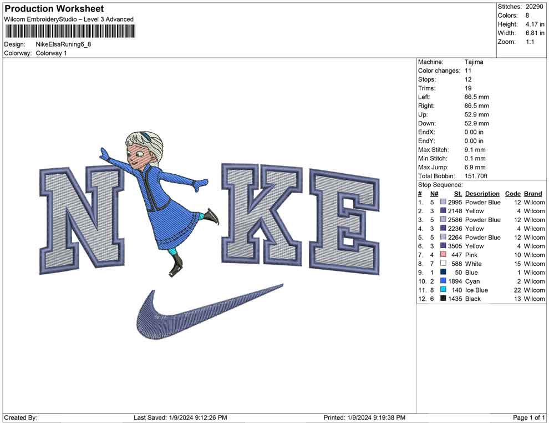Click the Ice Blue description text

point(476,290)
